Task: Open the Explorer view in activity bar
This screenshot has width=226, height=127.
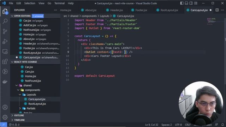Action: (5, 11)
